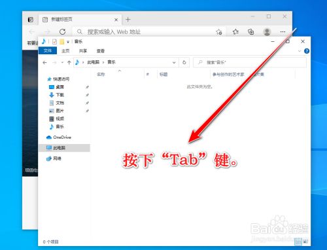Sort by 标题 column header

[x=163, y=75]
